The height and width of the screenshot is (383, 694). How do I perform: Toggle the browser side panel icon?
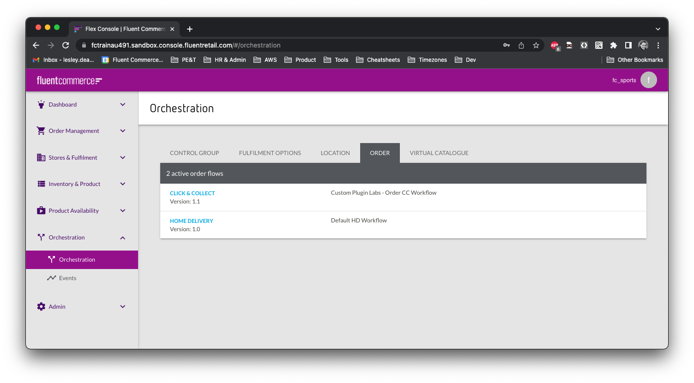[x=628, y=45]
